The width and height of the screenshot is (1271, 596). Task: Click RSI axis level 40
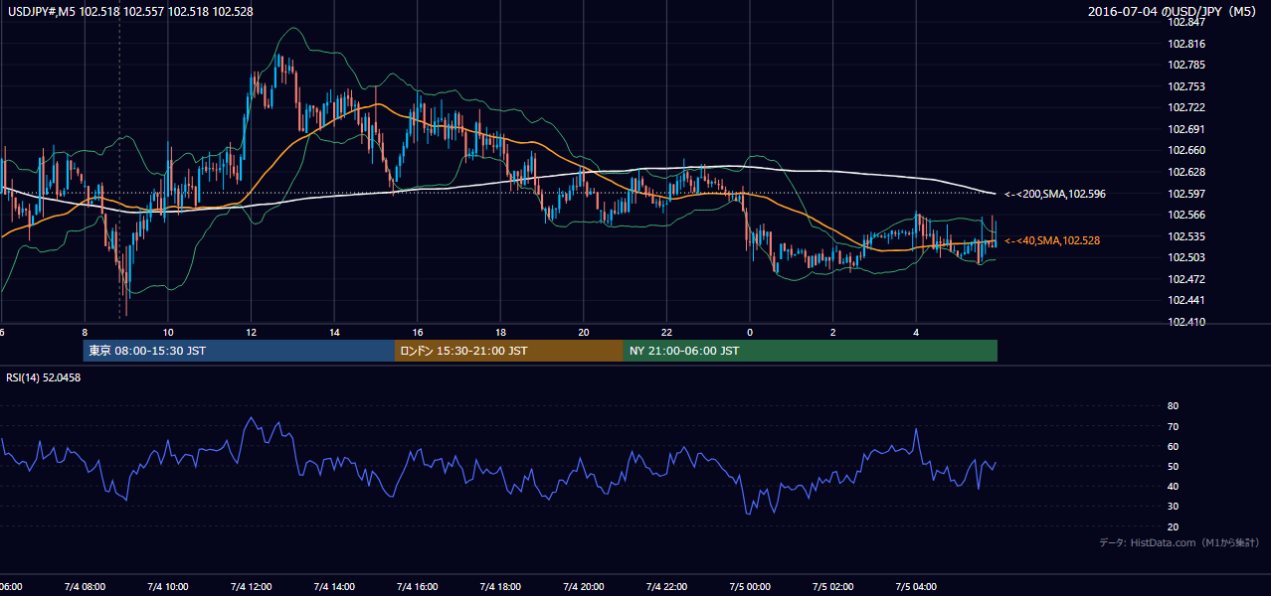[1173, 486]
